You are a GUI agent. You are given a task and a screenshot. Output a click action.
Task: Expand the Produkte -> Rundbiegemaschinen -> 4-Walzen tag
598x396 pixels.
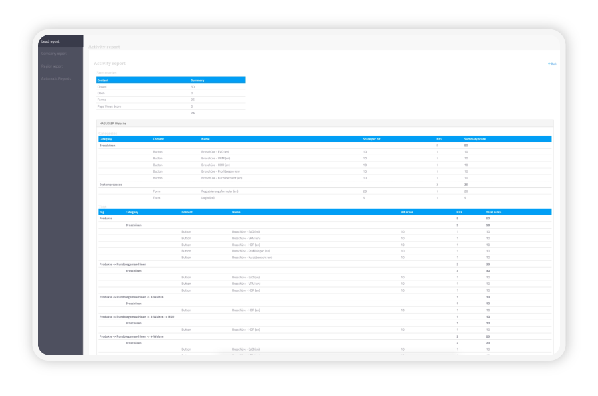pos(131,336)
